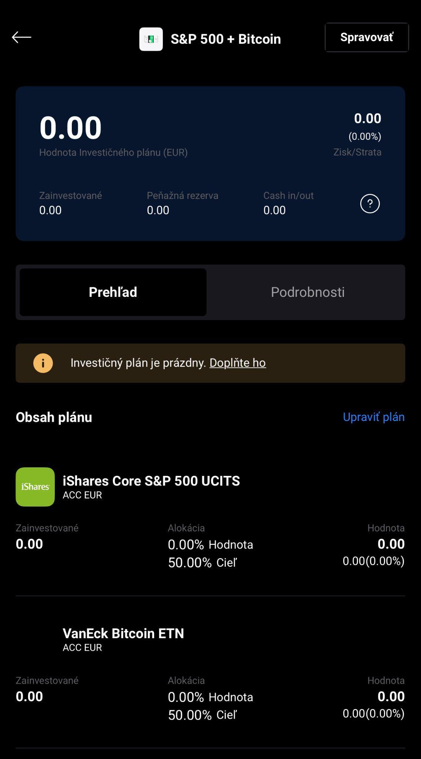The height and width of the screenshot is (759, 421).
Task: Tap the back arrow icon
Action: tap(21, 37)
